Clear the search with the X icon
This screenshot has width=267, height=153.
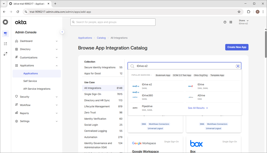238,66
